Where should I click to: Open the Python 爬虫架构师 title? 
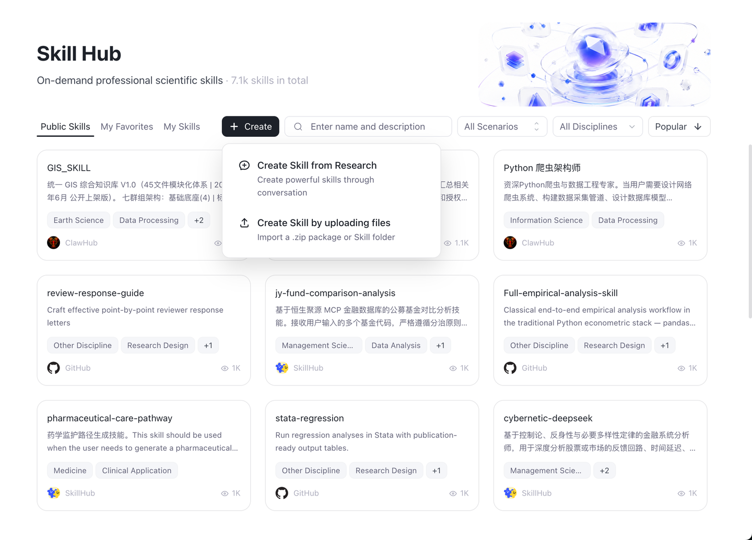[542, 168]
